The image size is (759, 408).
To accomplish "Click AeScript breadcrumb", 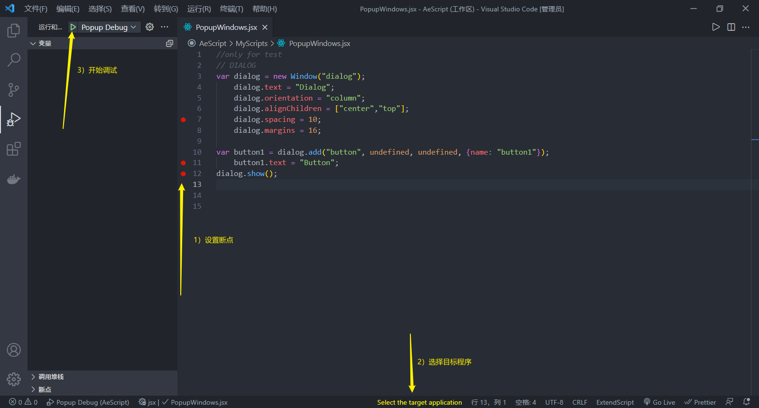I will tap(213, 43).
